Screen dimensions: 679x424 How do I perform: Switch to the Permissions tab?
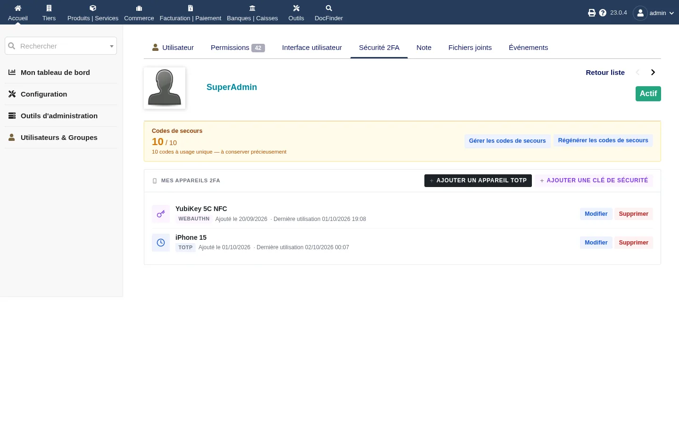238,48
